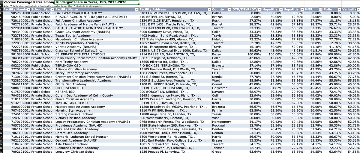The width and height of the screenshot is (360, 153).
Task: Select address 6103 UNIVERSITY HILLS BLVD, DALLAS
Action: [175, 13]
